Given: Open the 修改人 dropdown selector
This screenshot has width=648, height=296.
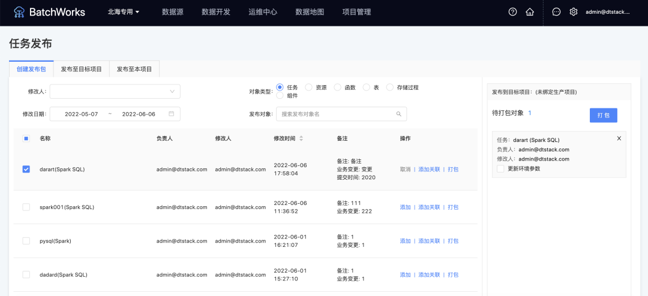Looking at the screenshot, I should [115, 91].
